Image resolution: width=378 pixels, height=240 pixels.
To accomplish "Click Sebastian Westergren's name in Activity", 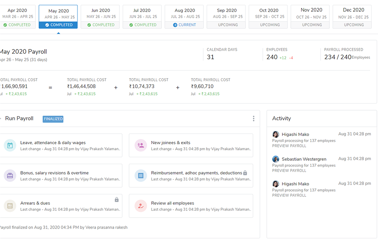I will [304, 159].
